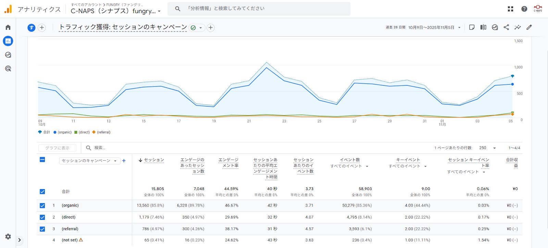Image resolution: width=548 pixels, height=248 pixels.
Task: Click the C-NAPS property selector
Action: coord(115,11)
